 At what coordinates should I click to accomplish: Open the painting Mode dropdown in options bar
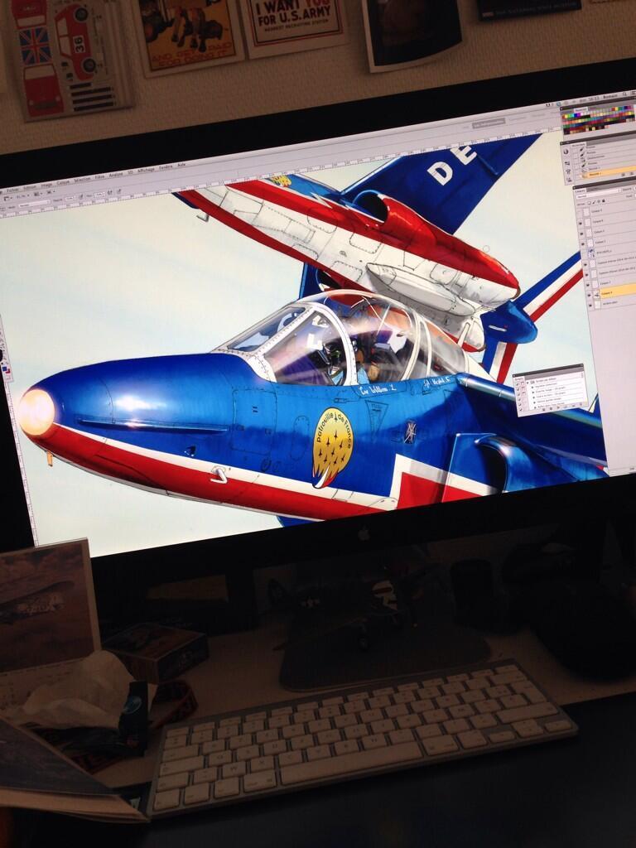pos(33,205)
